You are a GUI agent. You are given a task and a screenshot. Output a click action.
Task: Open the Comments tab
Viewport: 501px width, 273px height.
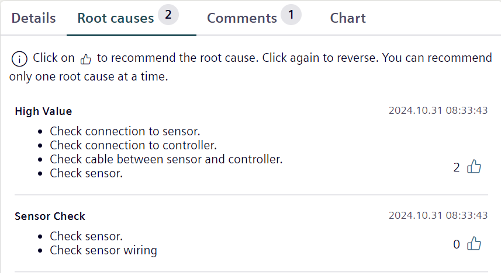click(242, 18)
